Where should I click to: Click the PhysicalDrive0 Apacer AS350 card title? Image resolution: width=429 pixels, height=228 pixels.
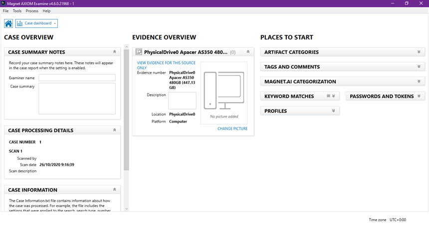click(186, 52)
